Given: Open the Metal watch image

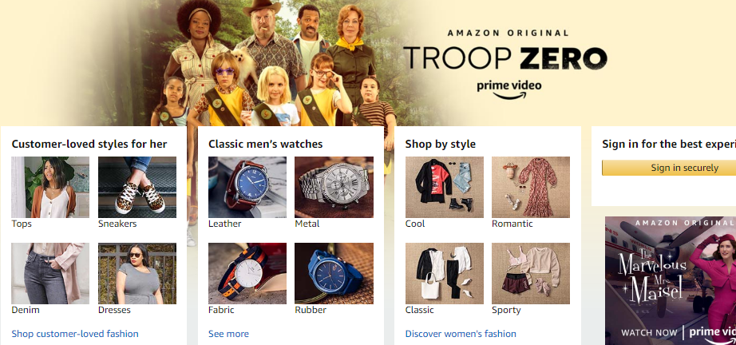Looking at the screenshot, I should coord(334,187).
